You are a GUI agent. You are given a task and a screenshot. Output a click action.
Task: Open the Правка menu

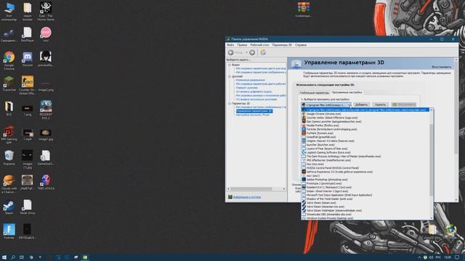(242, 45)
